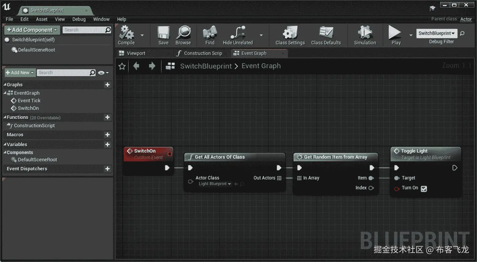
Task: Click the Simulation toolbar button
Action: tap(365, 35)
